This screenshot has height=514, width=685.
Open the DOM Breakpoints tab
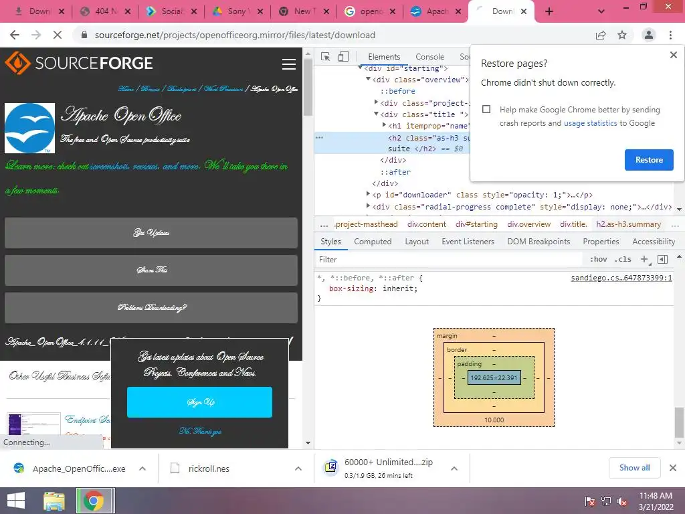tap(539, 242)
